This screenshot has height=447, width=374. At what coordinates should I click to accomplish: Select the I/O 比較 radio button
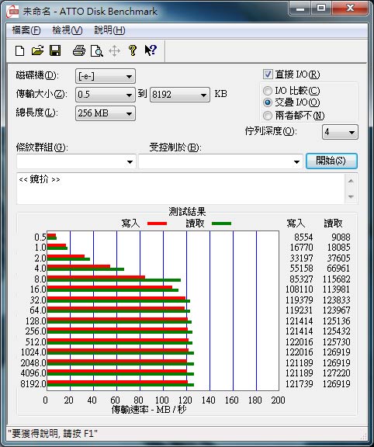pos(267,91)
